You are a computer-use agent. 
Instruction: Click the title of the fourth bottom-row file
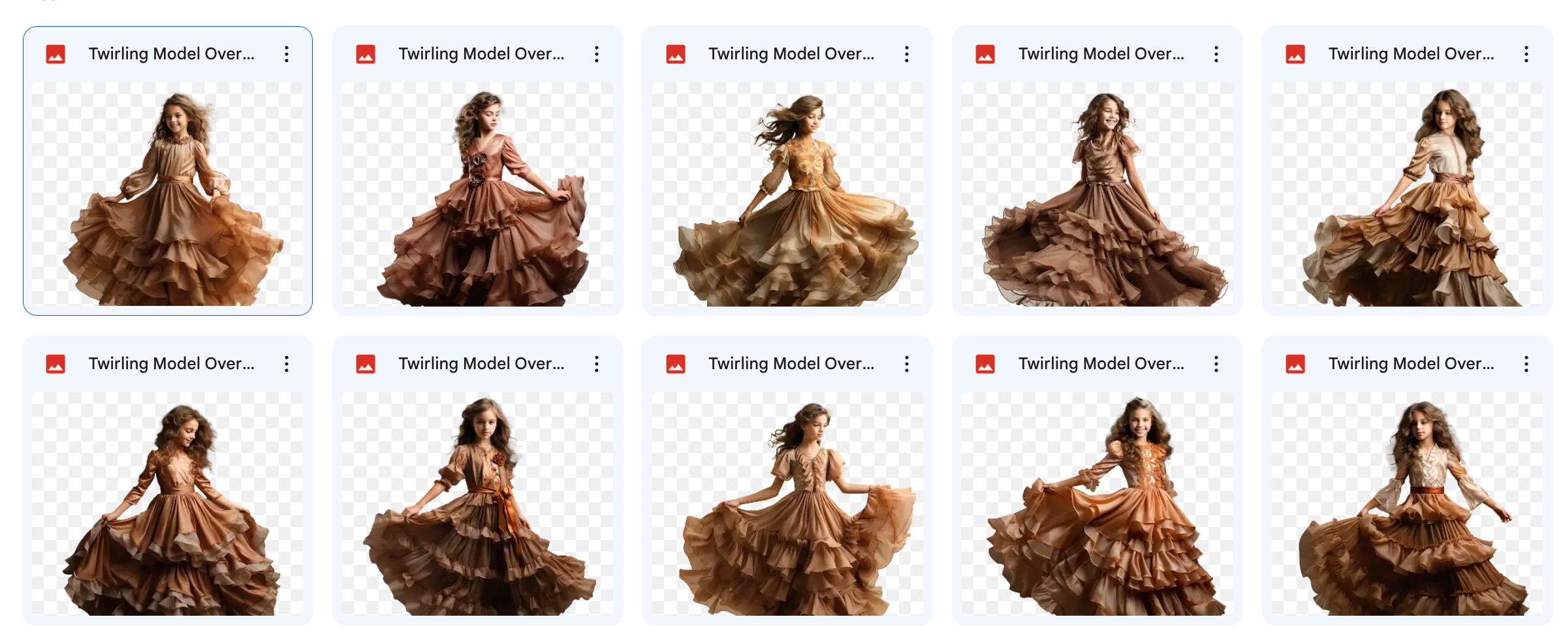tap(1101, 364)
